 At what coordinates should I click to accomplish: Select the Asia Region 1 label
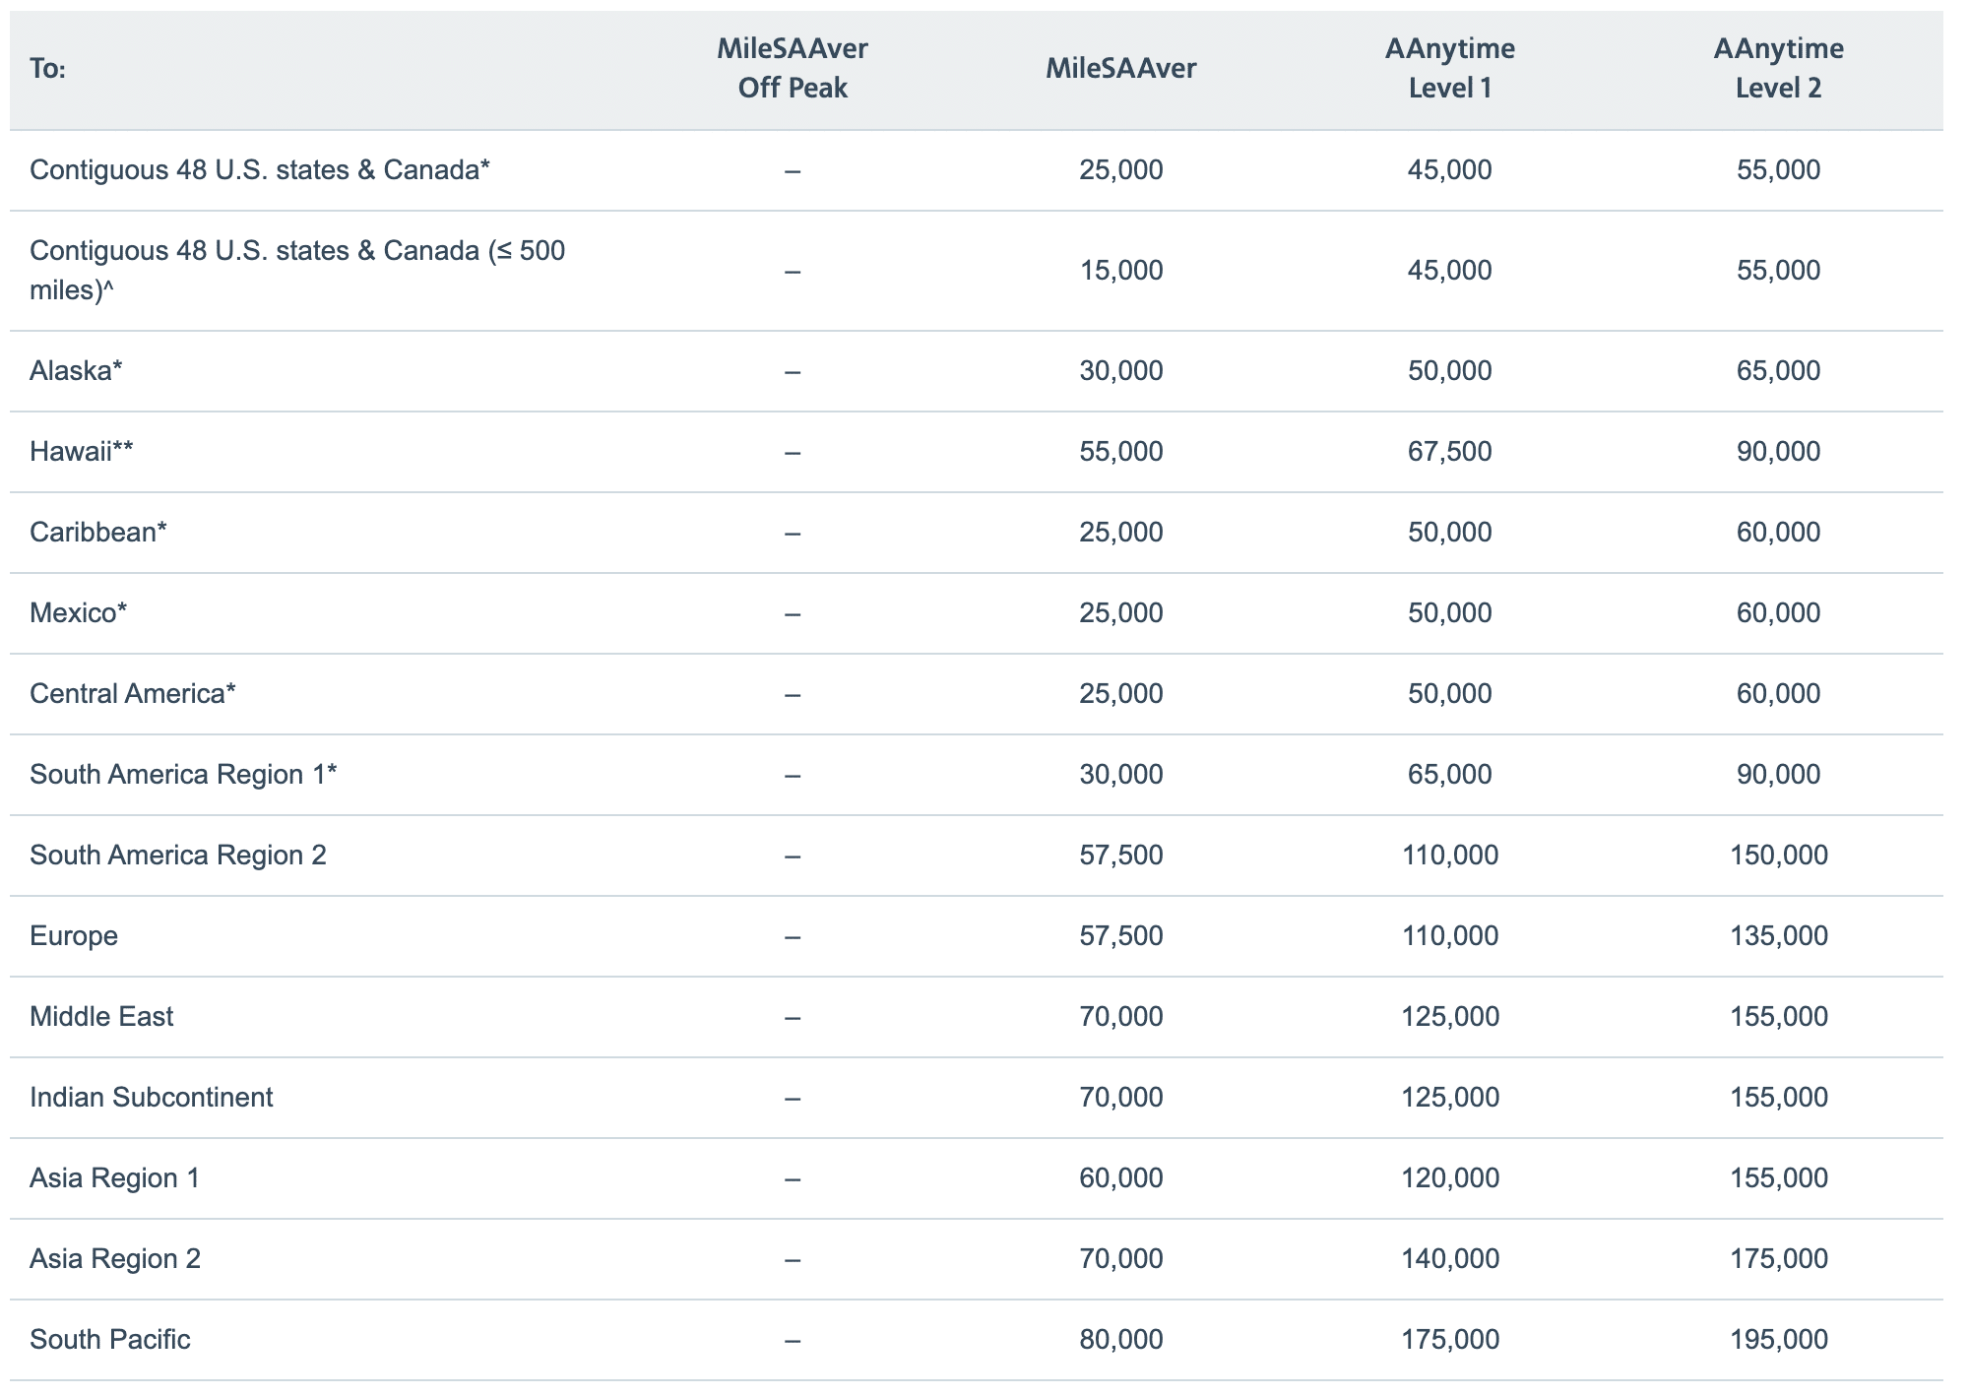click(x=115, y=1178)
